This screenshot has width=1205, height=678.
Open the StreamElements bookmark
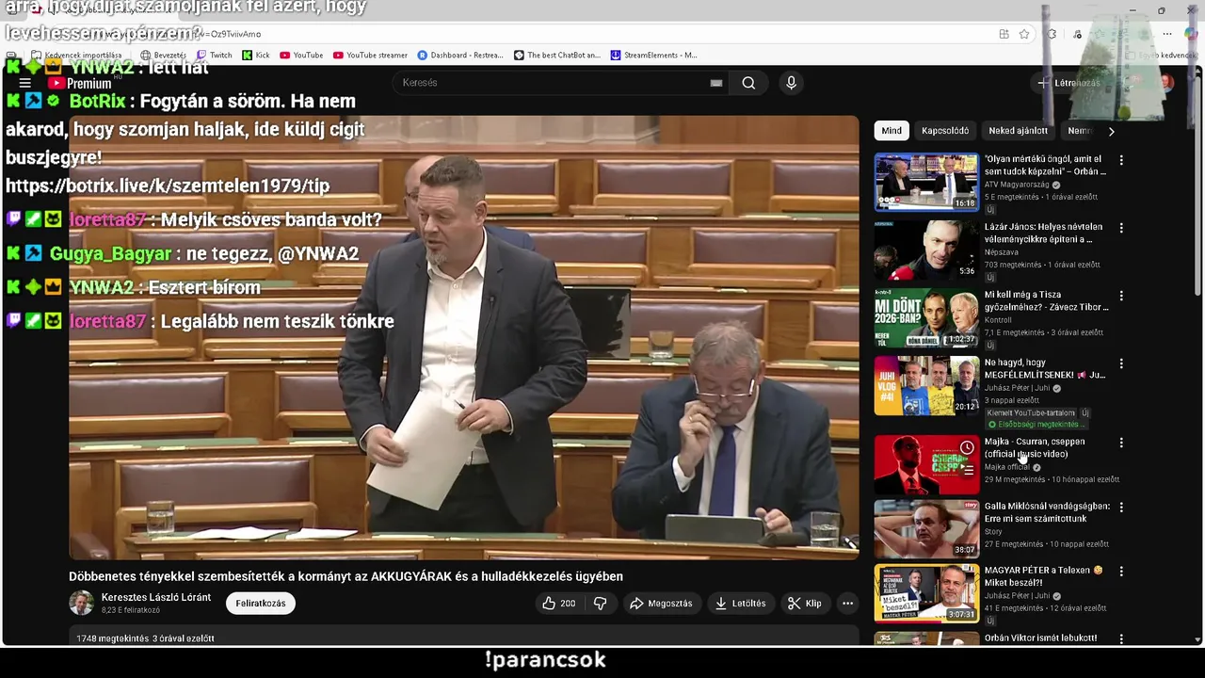click(x=654, y=55)
